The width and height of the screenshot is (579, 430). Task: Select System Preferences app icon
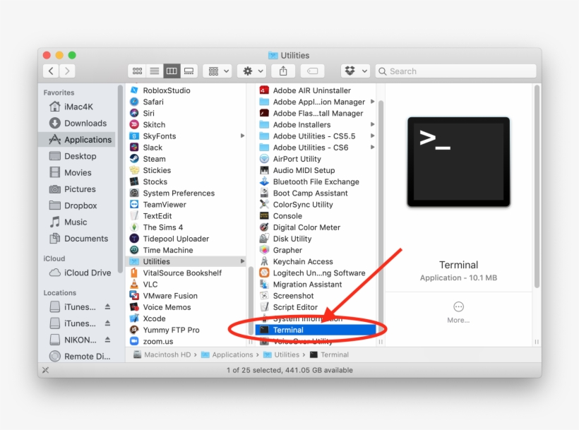[x=134, y=193]
